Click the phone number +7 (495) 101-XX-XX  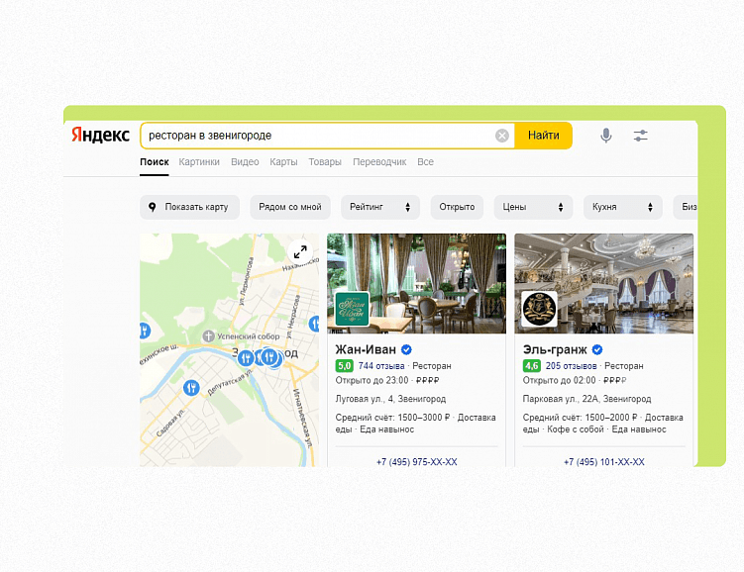604,461
